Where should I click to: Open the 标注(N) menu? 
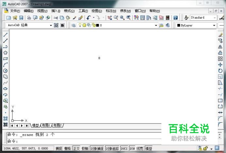[111, 11]
